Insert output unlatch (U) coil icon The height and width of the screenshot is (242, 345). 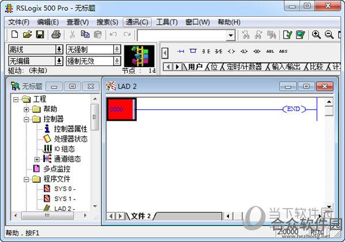pos(257,51)
